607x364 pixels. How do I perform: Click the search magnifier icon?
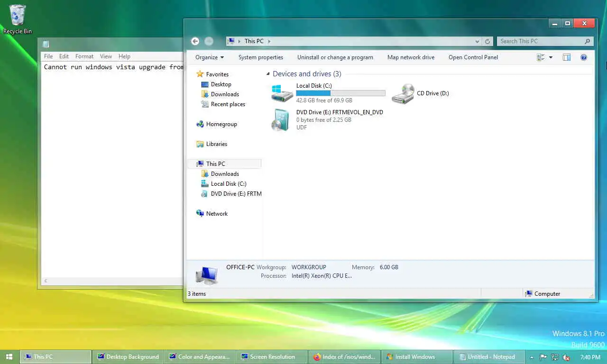(587, 41)
